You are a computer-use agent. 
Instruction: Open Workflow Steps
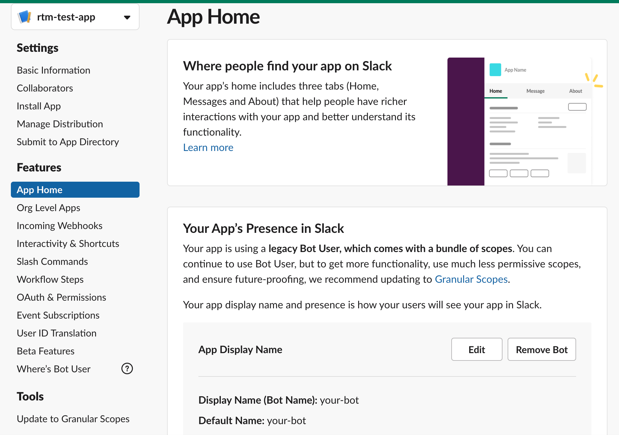point(50,279)
